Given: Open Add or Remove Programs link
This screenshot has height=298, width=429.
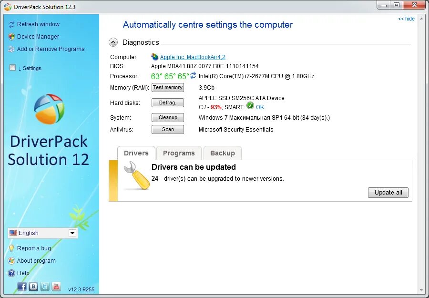Looking at the screenshot, I should point(51,49).
